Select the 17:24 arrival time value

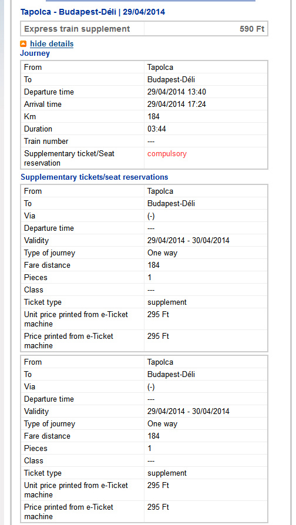click(x=176, y=104)
